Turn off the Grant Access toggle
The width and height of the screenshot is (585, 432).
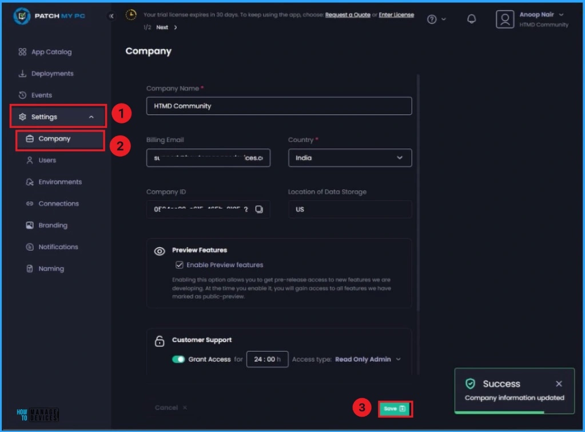[x=178, y=359]
